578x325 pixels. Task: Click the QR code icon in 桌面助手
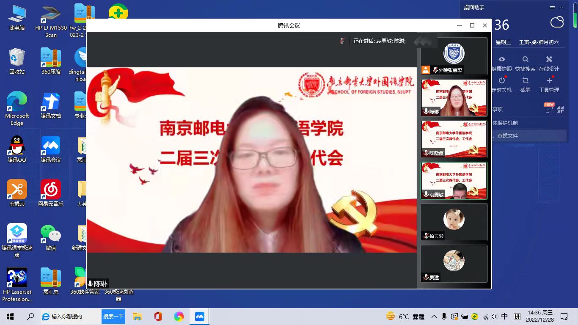(560, 109)
